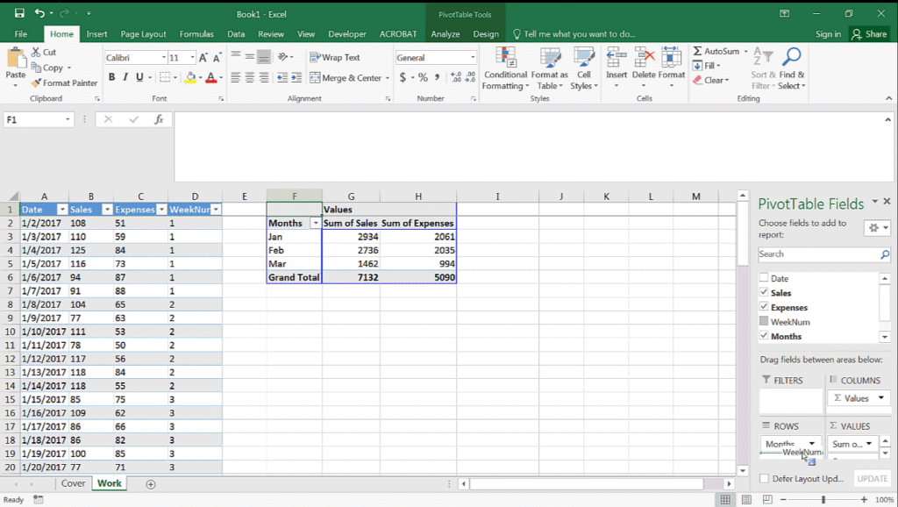Click the Format as Table icon

pyautogui.click(x=550, y=58)
